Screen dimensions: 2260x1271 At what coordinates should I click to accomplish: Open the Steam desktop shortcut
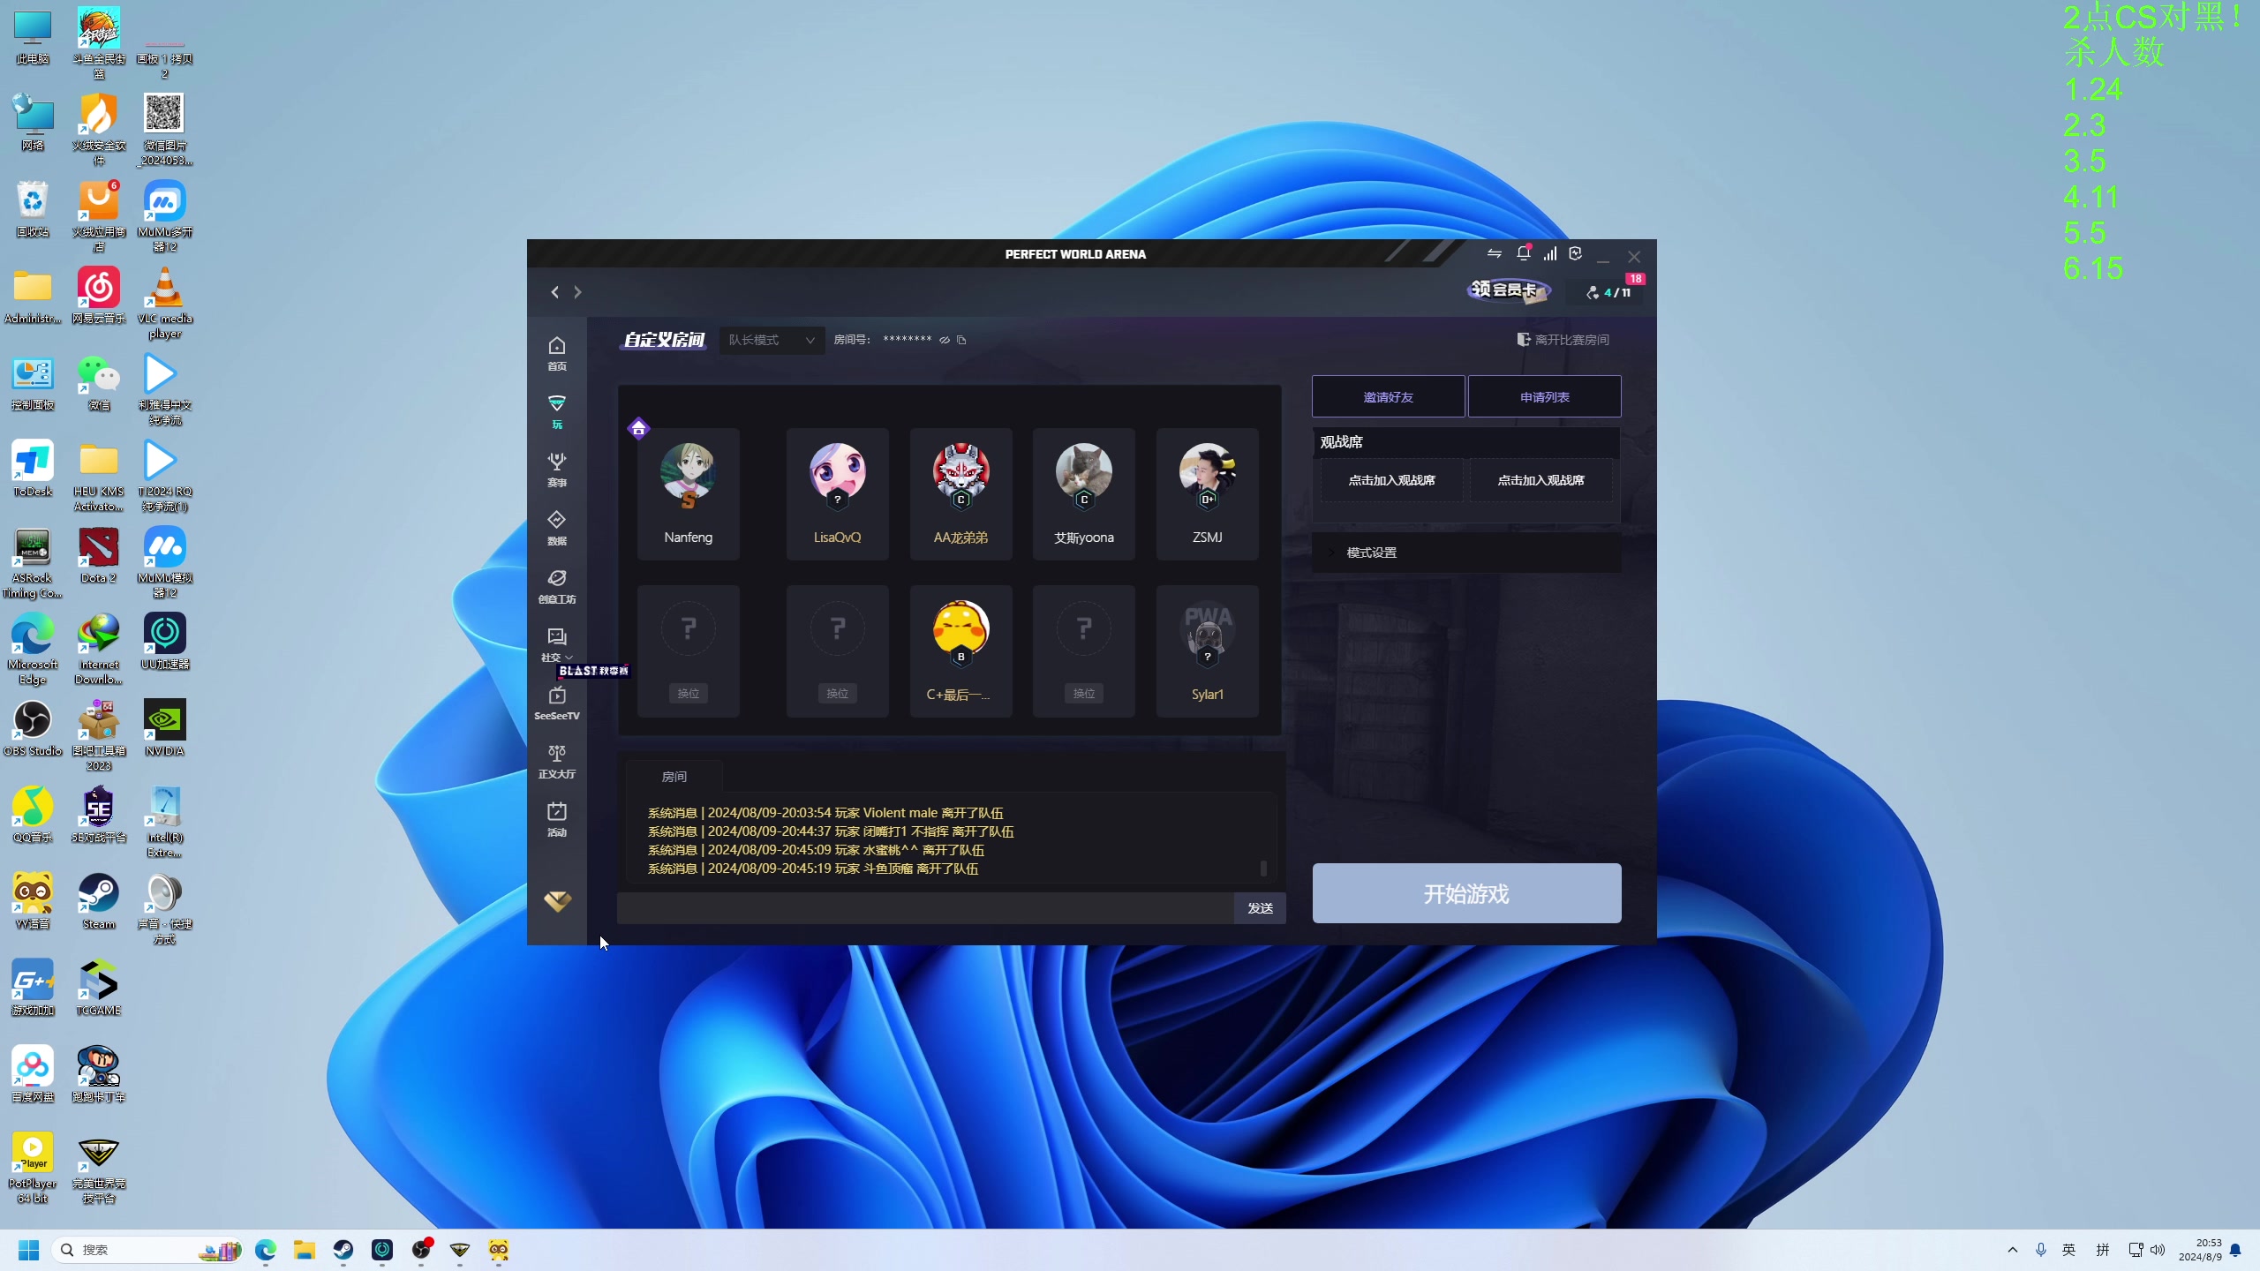click(99, 901)
